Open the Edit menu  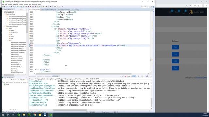point(6,4)
